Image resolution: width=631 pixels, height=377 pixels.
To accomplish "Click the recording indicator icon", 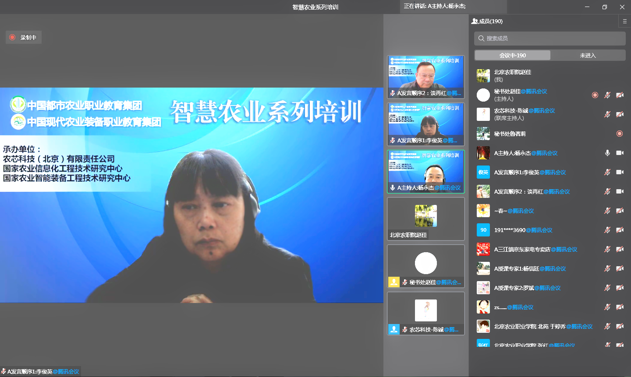I will [12, 37].
